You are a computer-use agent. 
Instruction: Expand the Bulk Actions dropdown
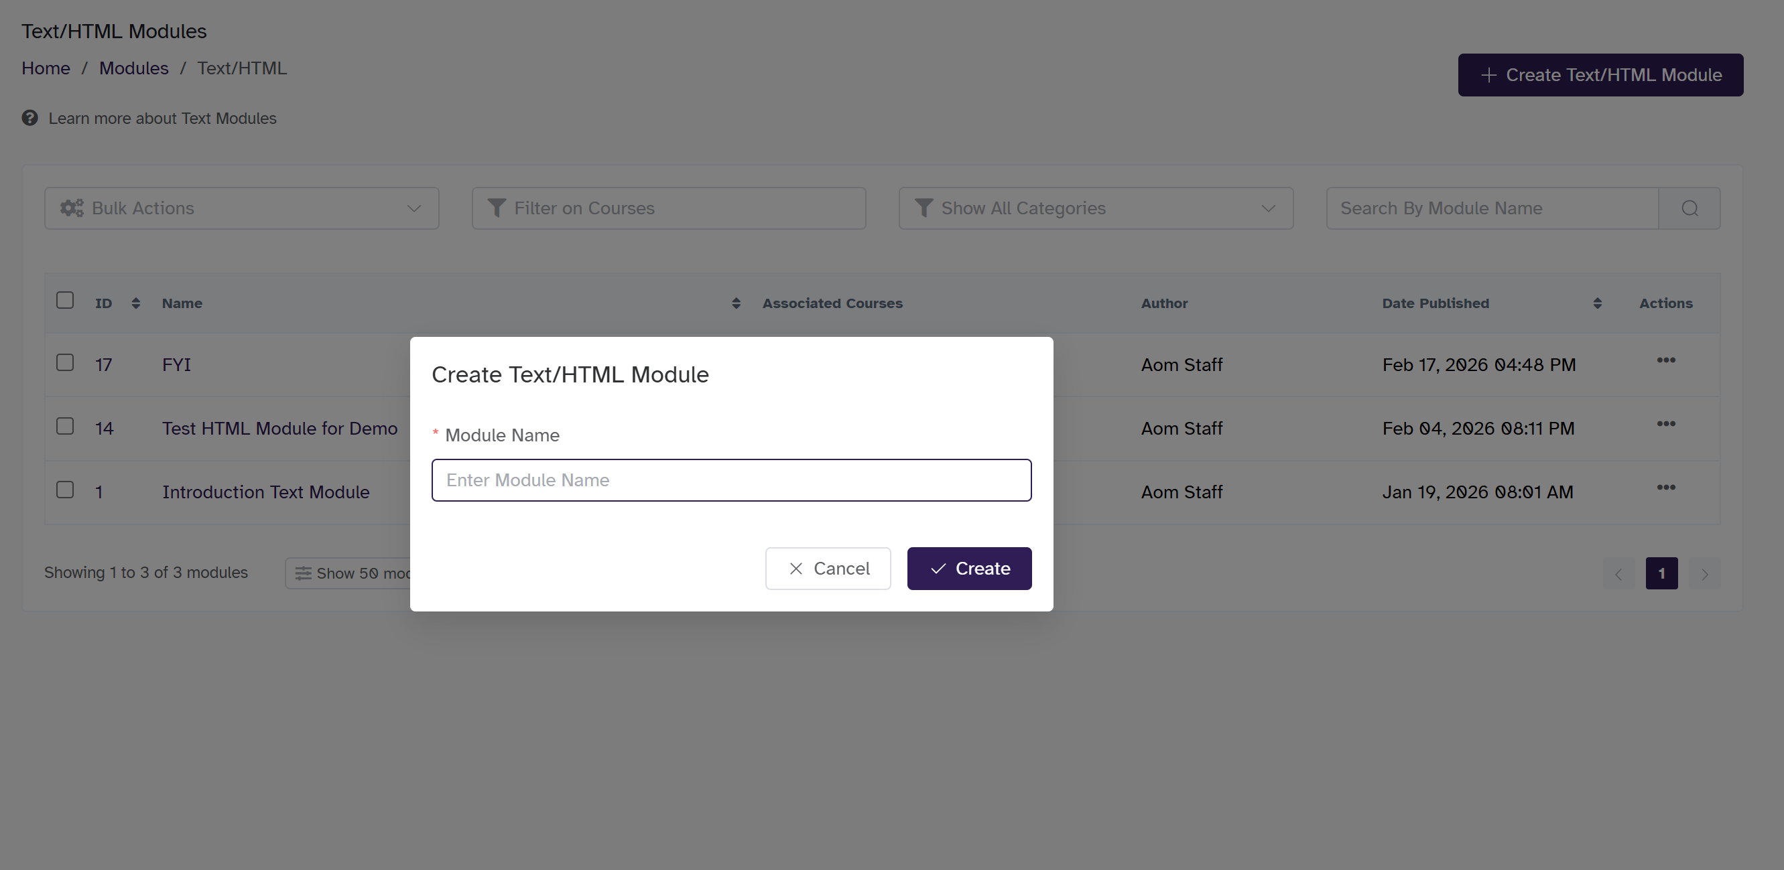pyautogui.click(x=241, y=208)
